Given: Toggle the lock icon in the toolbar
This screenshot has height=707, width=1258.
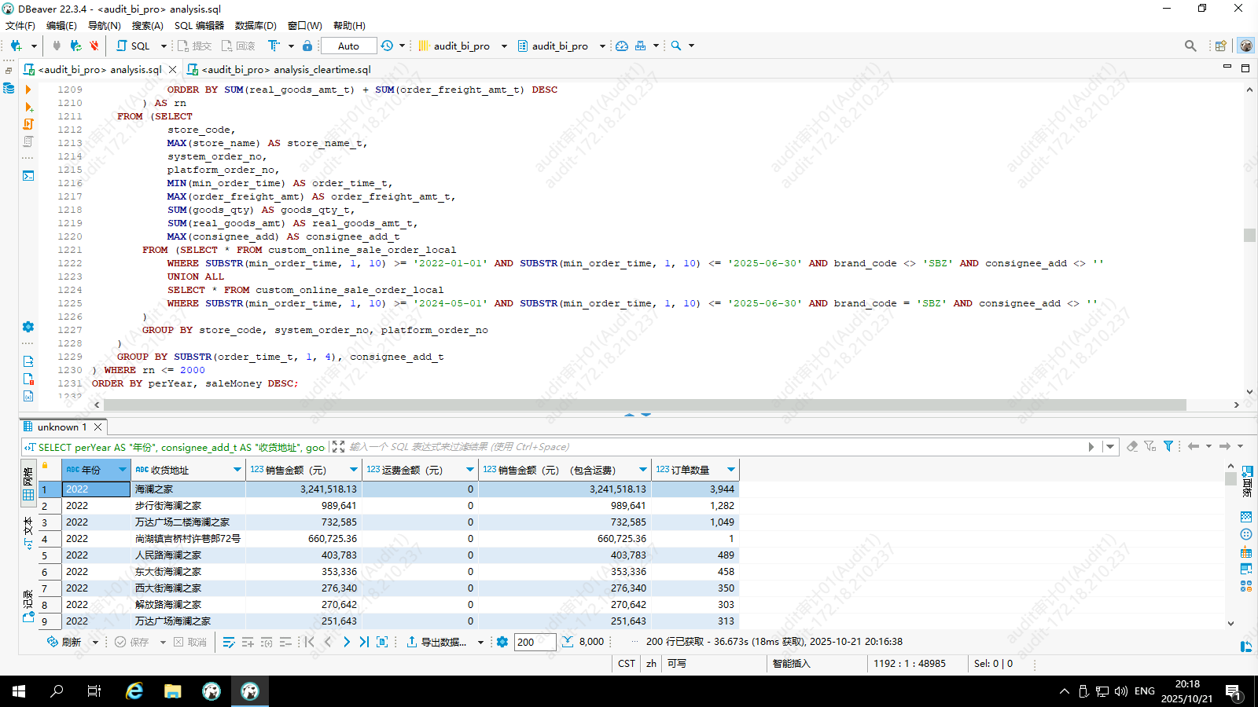Looking at the screenshot, I should coord(307,46).
